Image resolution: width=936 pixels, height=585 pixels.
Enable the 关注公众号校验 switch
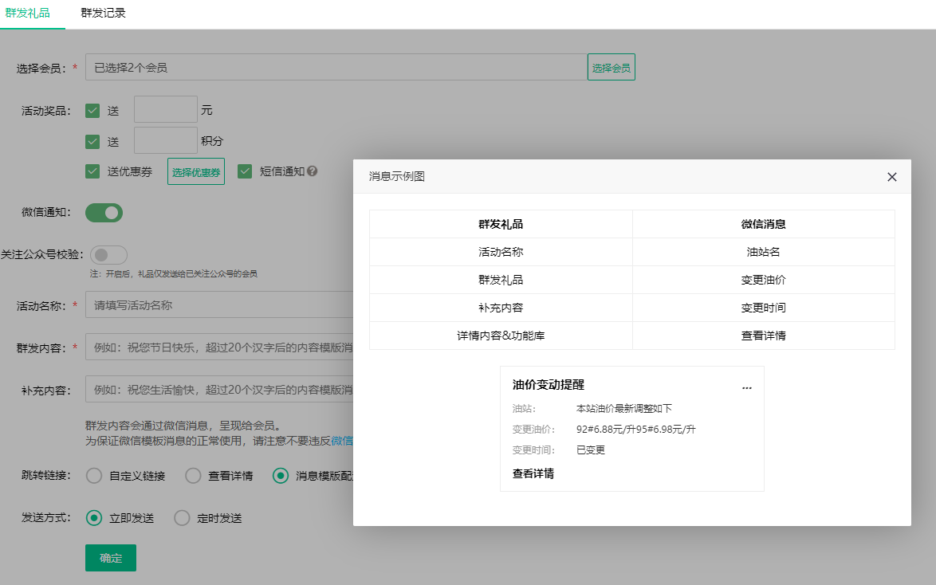[x=108, y=255]
